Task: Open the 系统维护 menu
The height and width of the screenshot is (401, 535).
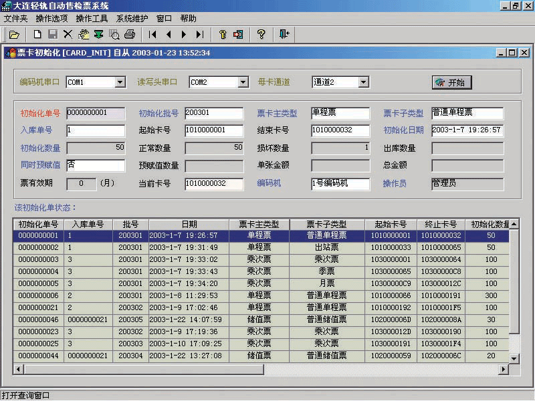Action: tap(132, 19)
